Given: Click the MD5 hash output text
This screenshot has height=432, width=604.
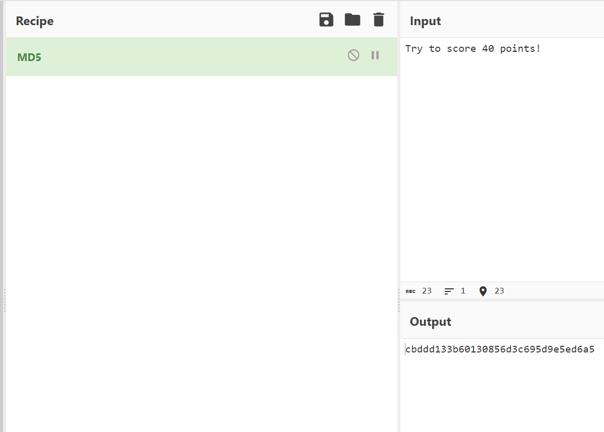Looking at the screenshot, I should tap(499, 350).
